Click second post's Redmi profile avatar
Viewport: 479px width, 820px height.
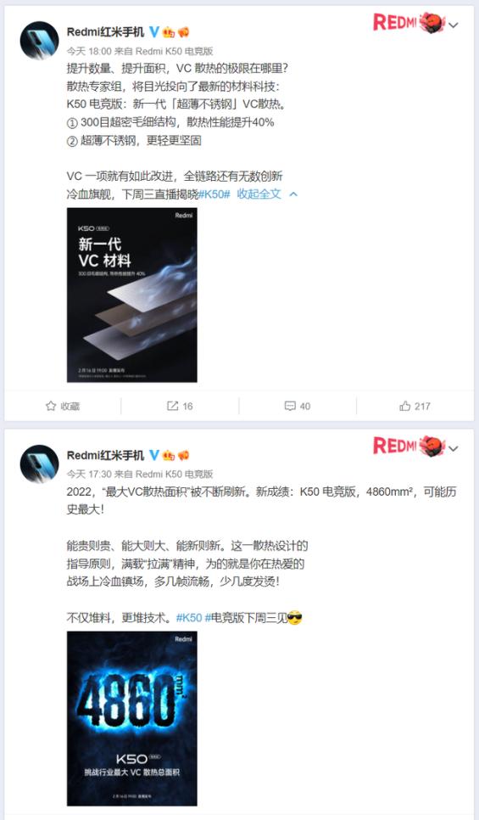pos(39,463)
